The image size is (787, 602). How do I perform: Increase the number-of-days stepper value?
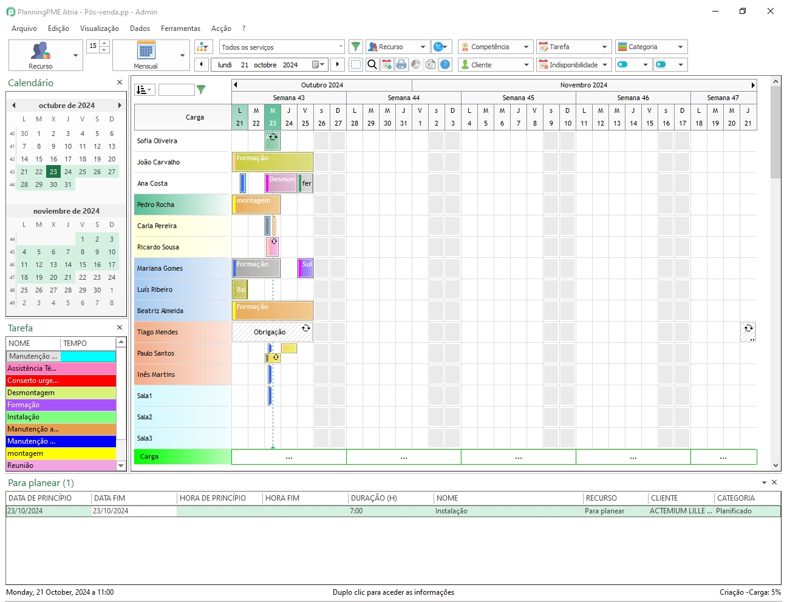tap(104, 43)
